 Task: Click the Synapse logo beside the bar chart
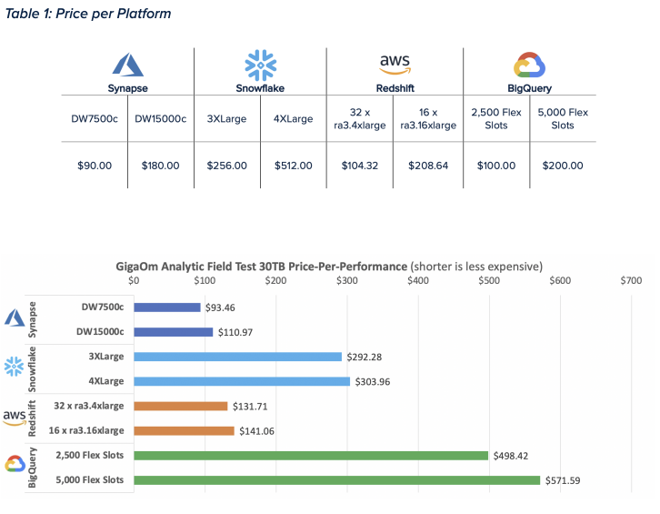pos(15,317)
